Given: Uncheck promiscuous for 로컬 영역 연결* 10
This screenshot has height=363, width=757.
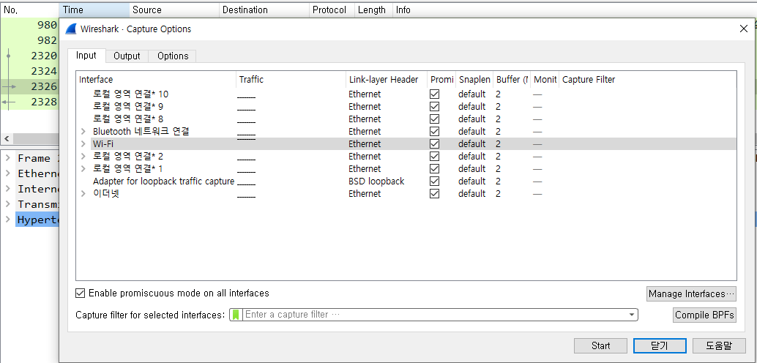Looking at the screenshot, I should point(434,94).
